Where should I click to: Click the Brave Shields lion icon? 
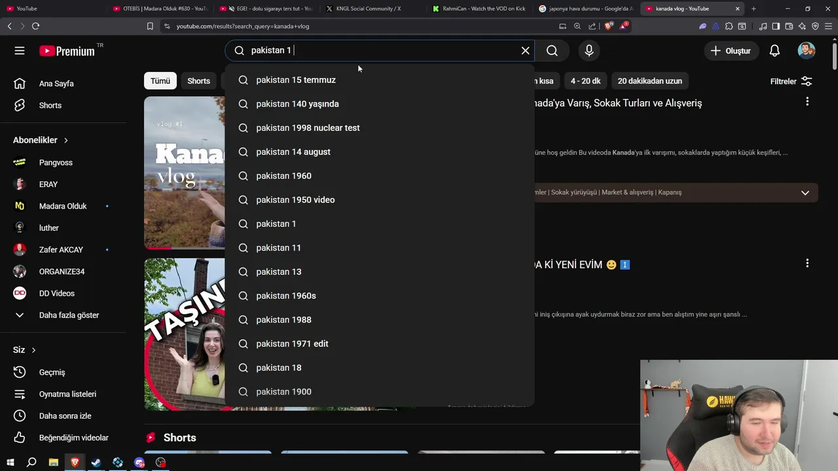(x=608, y=26)
